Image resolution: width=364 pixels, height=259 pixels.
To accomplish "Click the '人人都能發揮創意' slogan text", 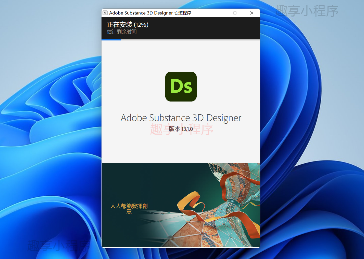I will point(129,209).
